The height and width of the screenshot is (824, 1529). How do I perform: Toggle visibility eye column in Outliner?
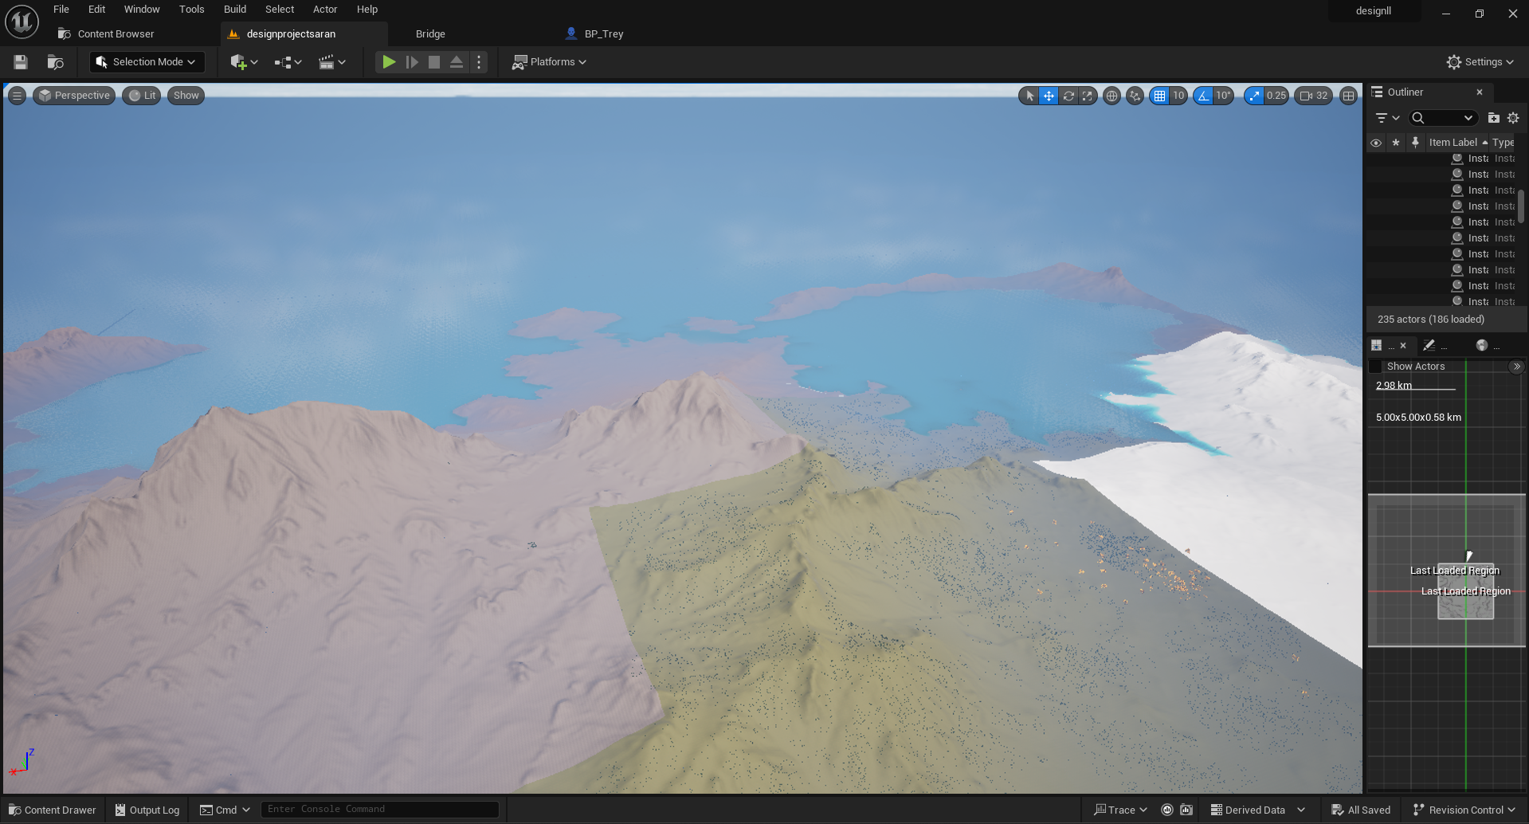click(1376, 143)
